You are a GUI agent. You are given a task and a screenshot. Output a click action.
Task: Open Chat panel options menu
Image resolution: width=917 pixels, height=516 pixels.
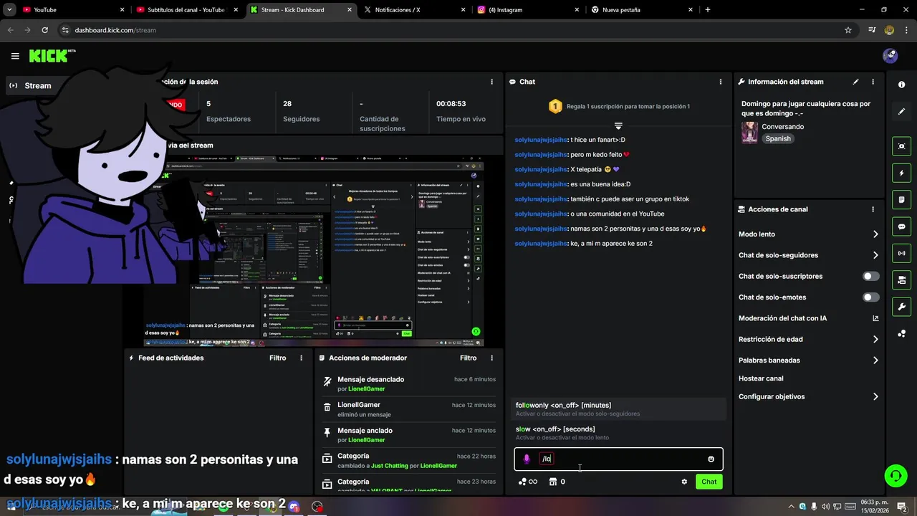coord(720,82)
